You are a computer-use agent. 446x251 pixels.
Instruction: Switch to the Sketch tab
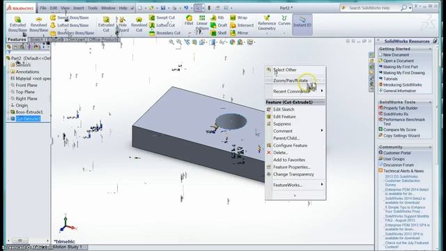click(37, 40)
